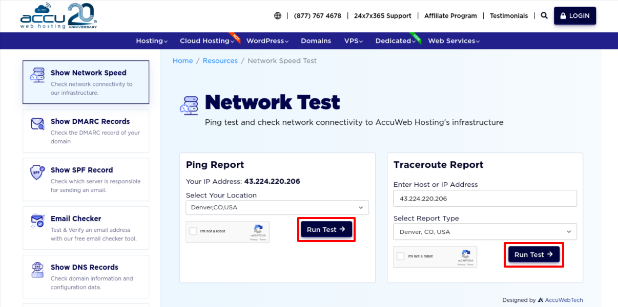618x307 pixels.
Task: Open the Testimonials link
Action: pyautogui.click(x=509, y=16)
